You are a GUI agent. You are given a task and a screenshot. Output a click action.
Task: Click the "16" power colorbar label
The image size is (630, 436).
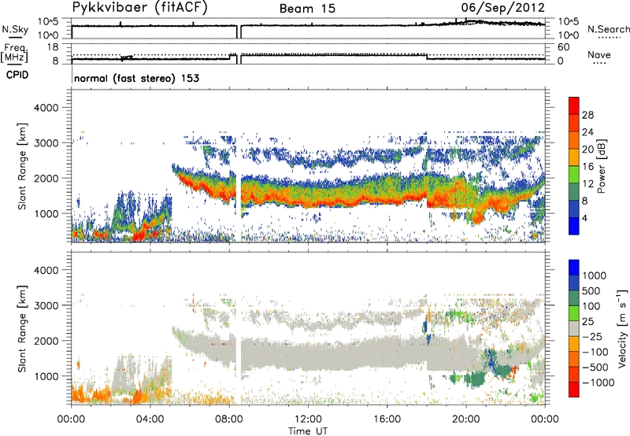click(x=587, y=167)
